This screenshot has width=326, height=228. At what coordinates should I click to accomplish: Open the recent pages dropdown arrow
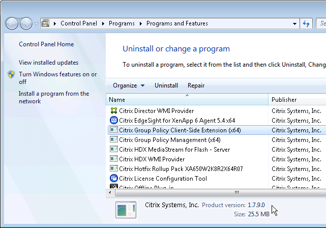(36, 24)
